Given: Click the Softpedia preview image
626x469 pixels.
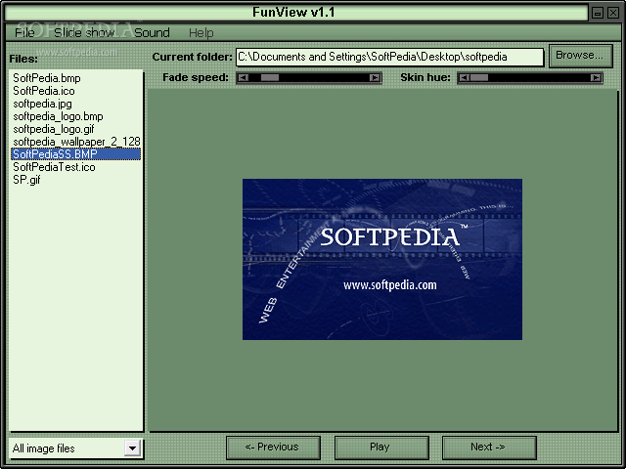Looking at the screenshot, I should tap(382, 259).
